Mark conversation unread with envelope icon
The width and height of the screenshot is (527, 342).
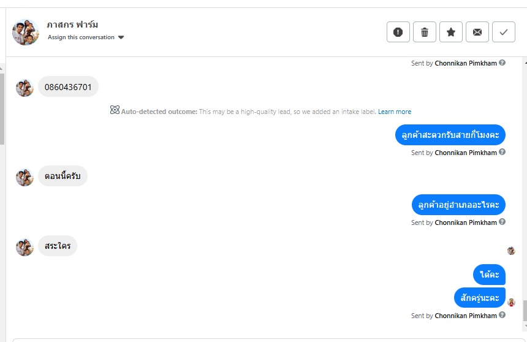477,32
